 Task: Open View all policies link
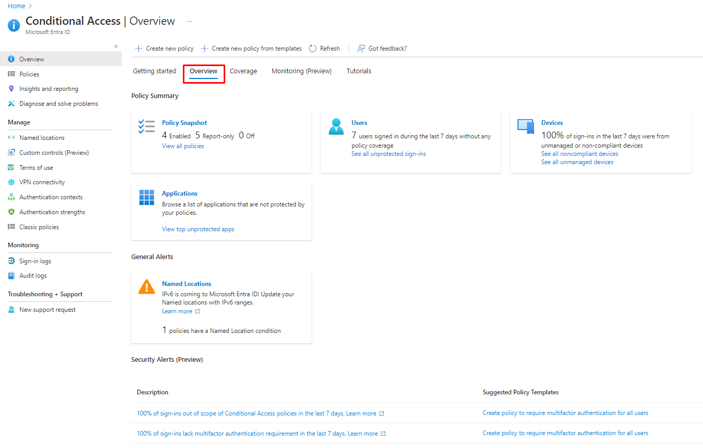[183, 146]
